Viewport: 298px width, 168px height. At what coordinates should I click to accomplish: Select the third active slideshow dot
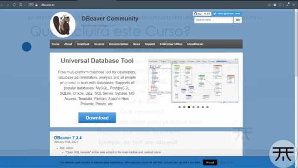click(x=189, y=107)
